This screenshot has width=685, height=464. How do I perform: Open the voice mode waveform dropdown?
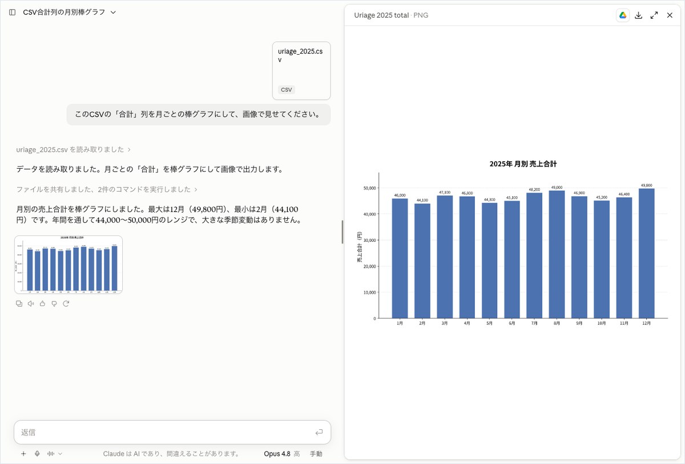click(55, 454)
